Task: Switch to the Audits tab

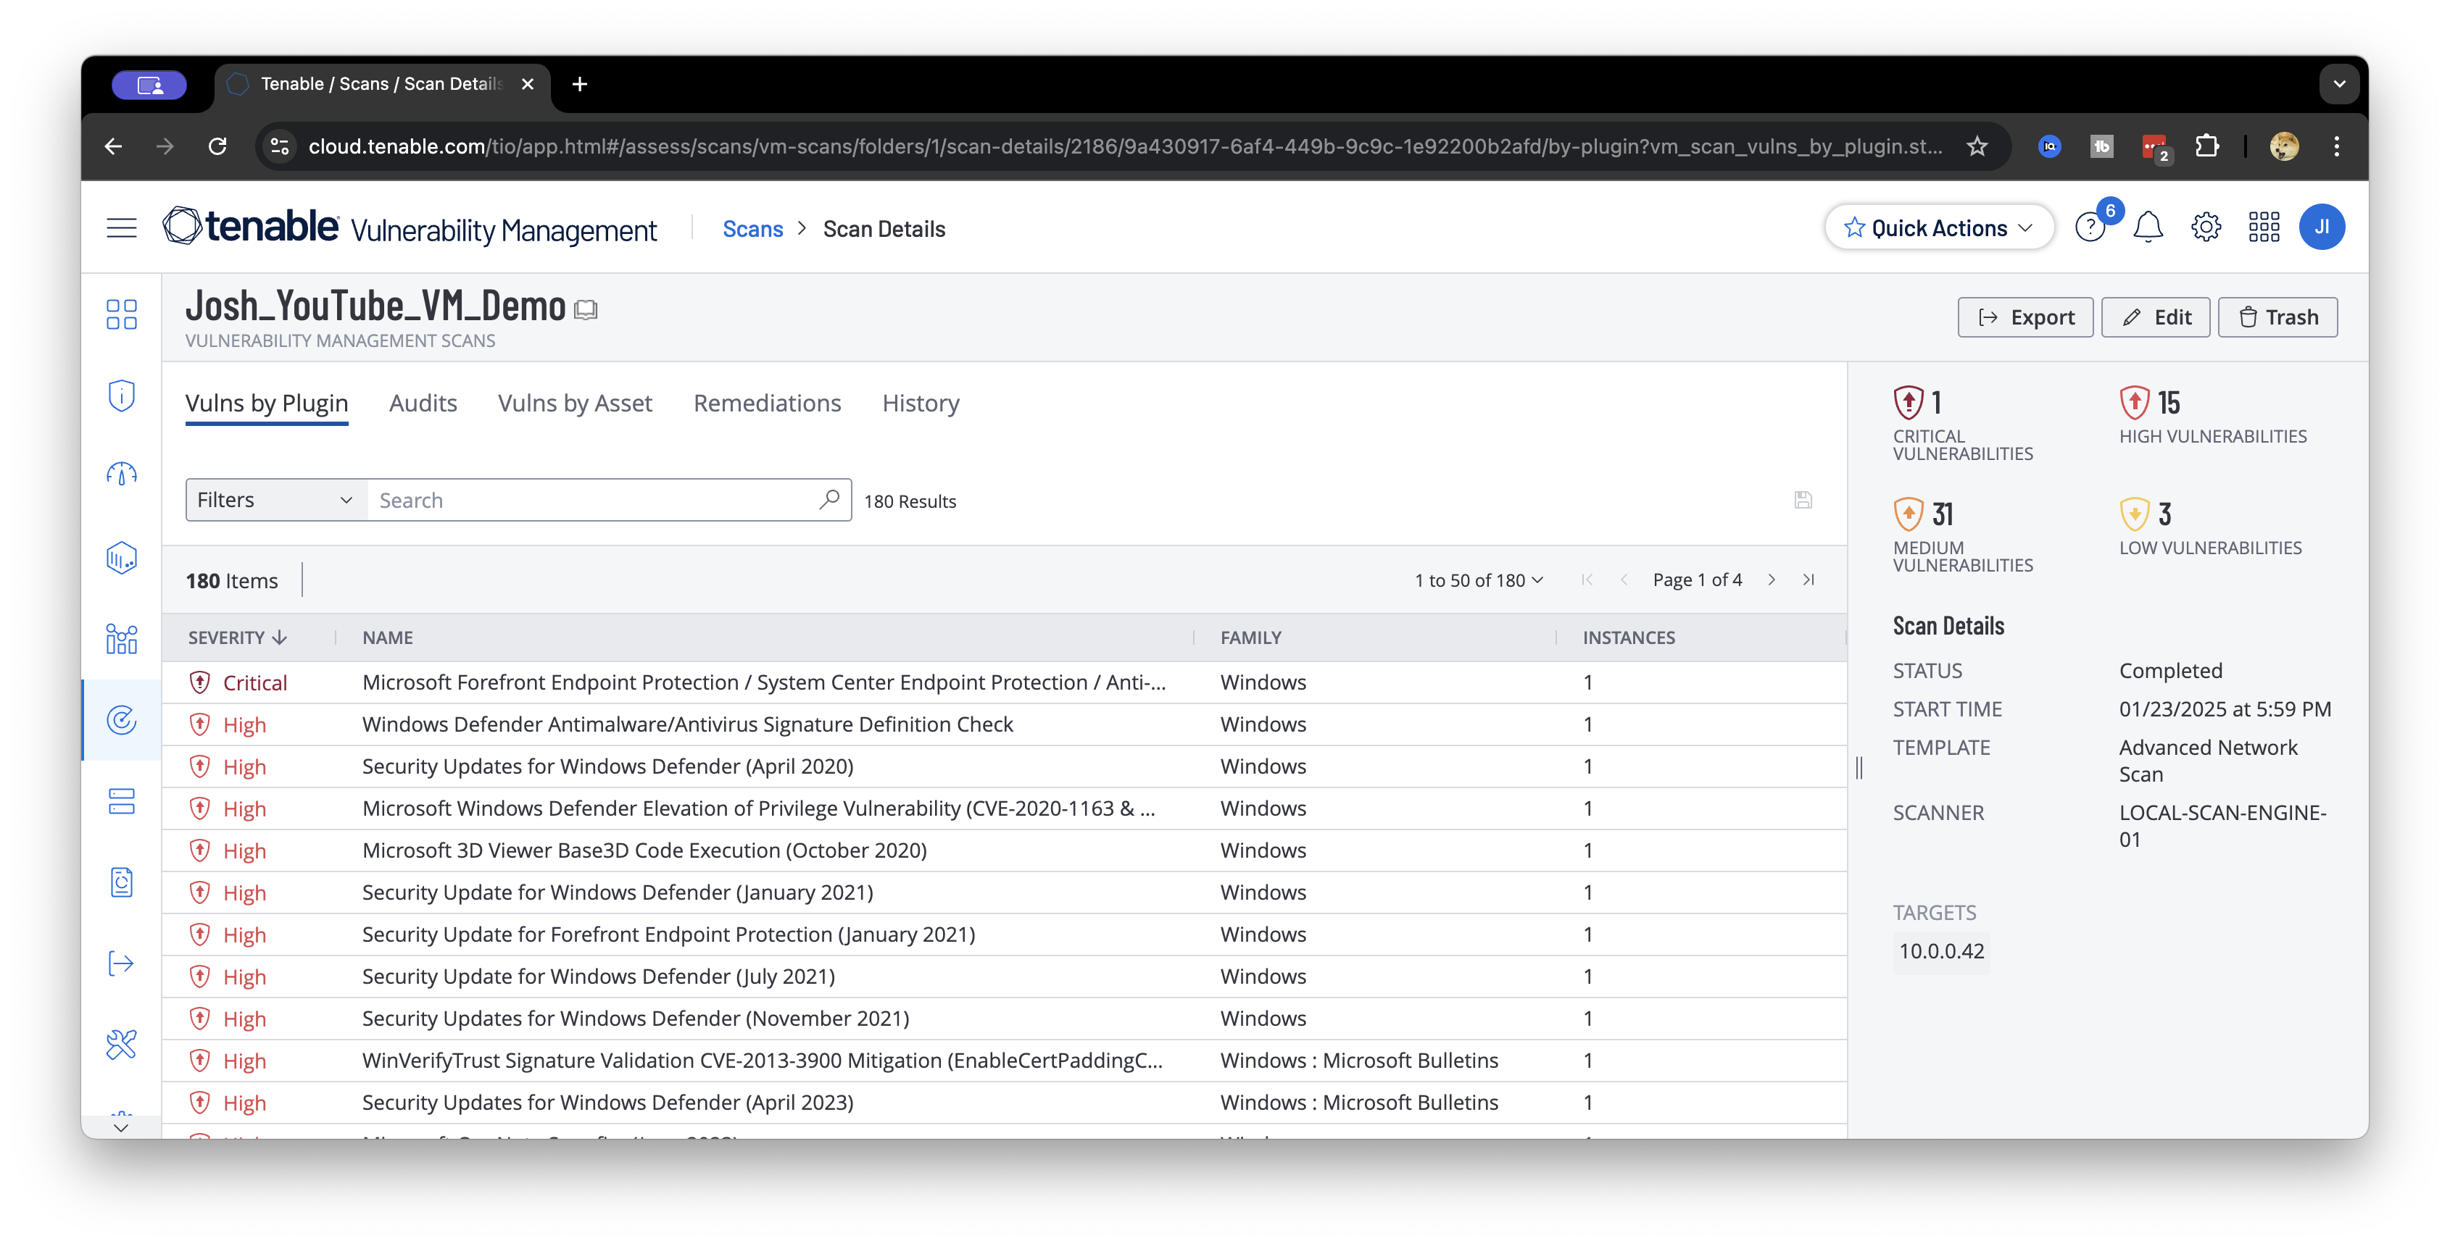Action: point(423,403)
